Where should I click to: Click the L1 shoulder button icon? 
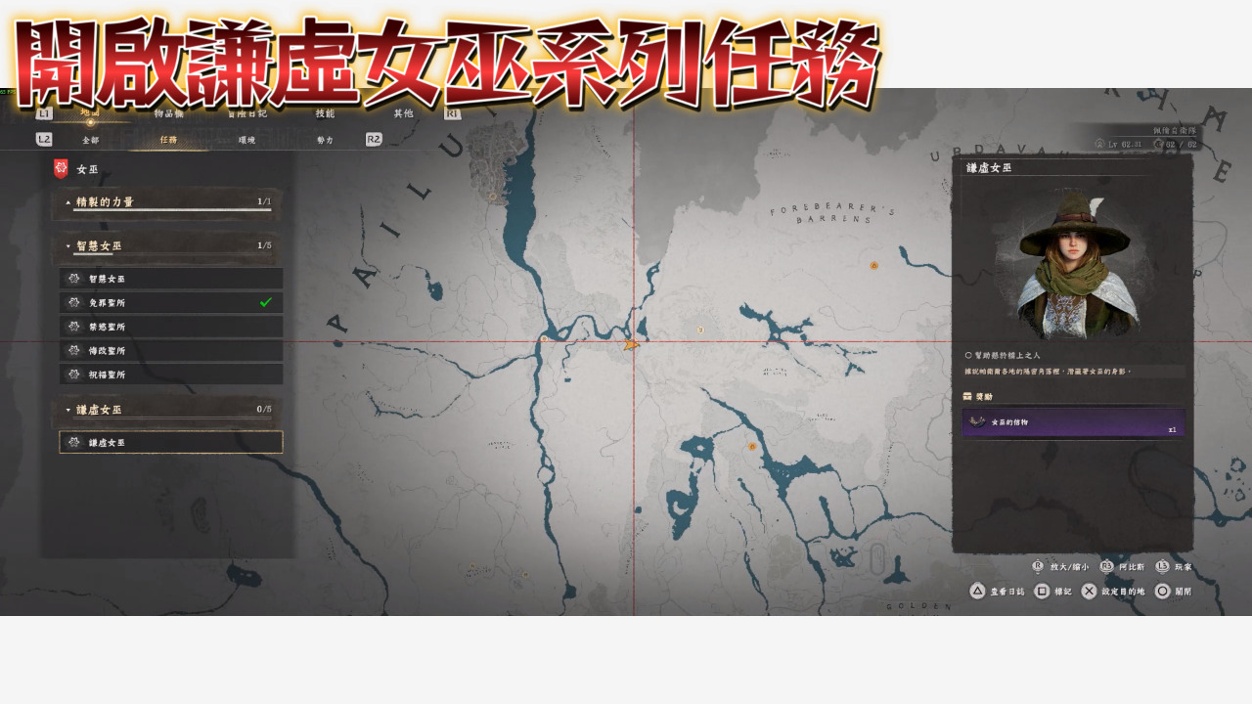44,113
